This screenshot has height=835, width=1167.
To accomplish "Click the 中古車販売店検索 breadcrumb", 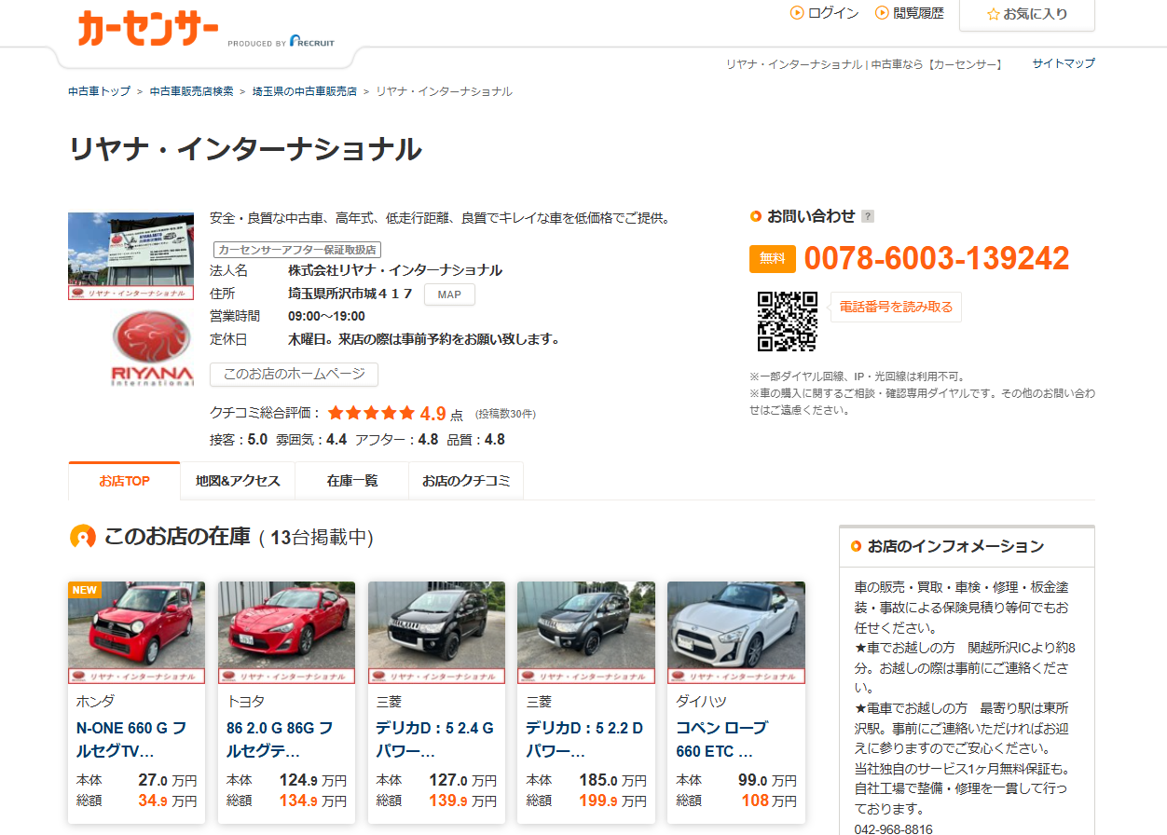I will 191,91.
